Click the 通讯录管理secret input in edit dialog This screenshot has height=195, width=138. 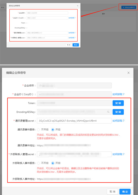pyautogui.click(x=74, y=121)
